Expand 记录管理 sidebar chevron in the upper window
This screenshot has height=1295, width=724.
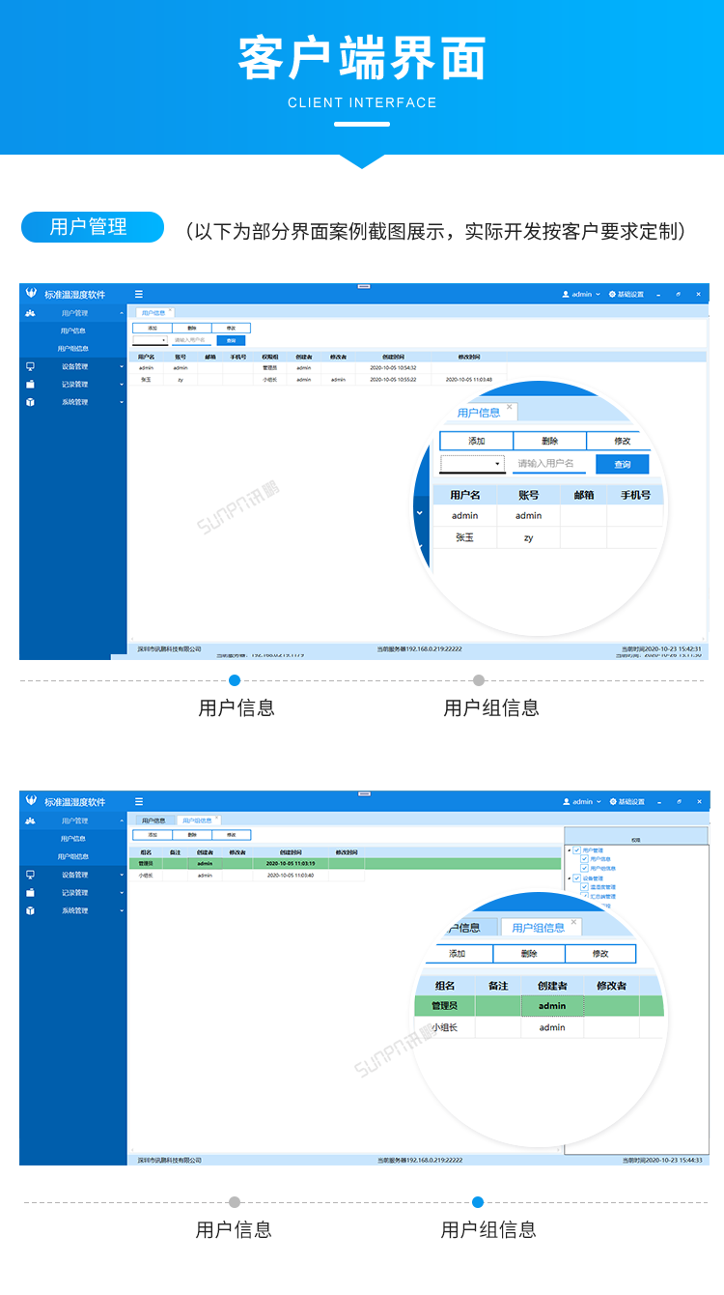[122, 385]
